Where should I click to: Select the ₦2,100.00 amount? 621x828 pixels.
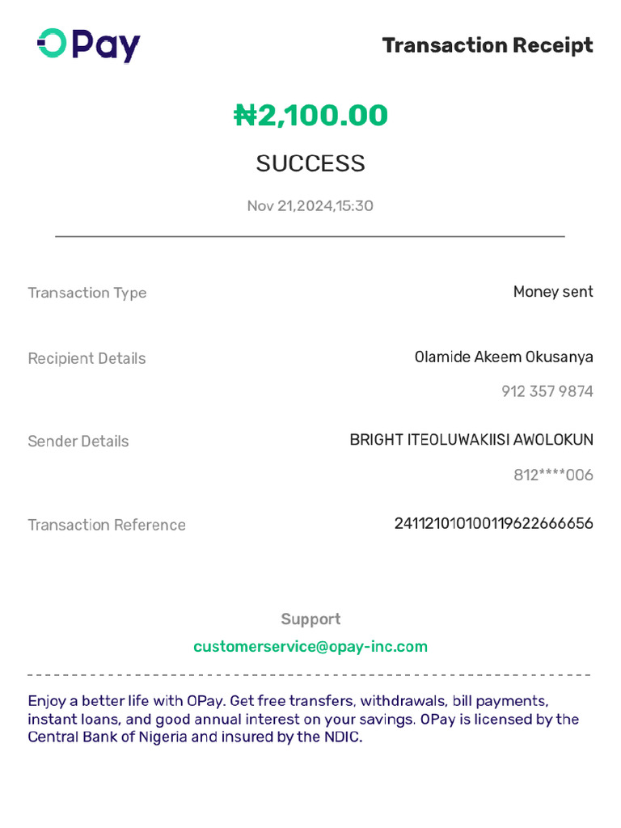[310, 116]
